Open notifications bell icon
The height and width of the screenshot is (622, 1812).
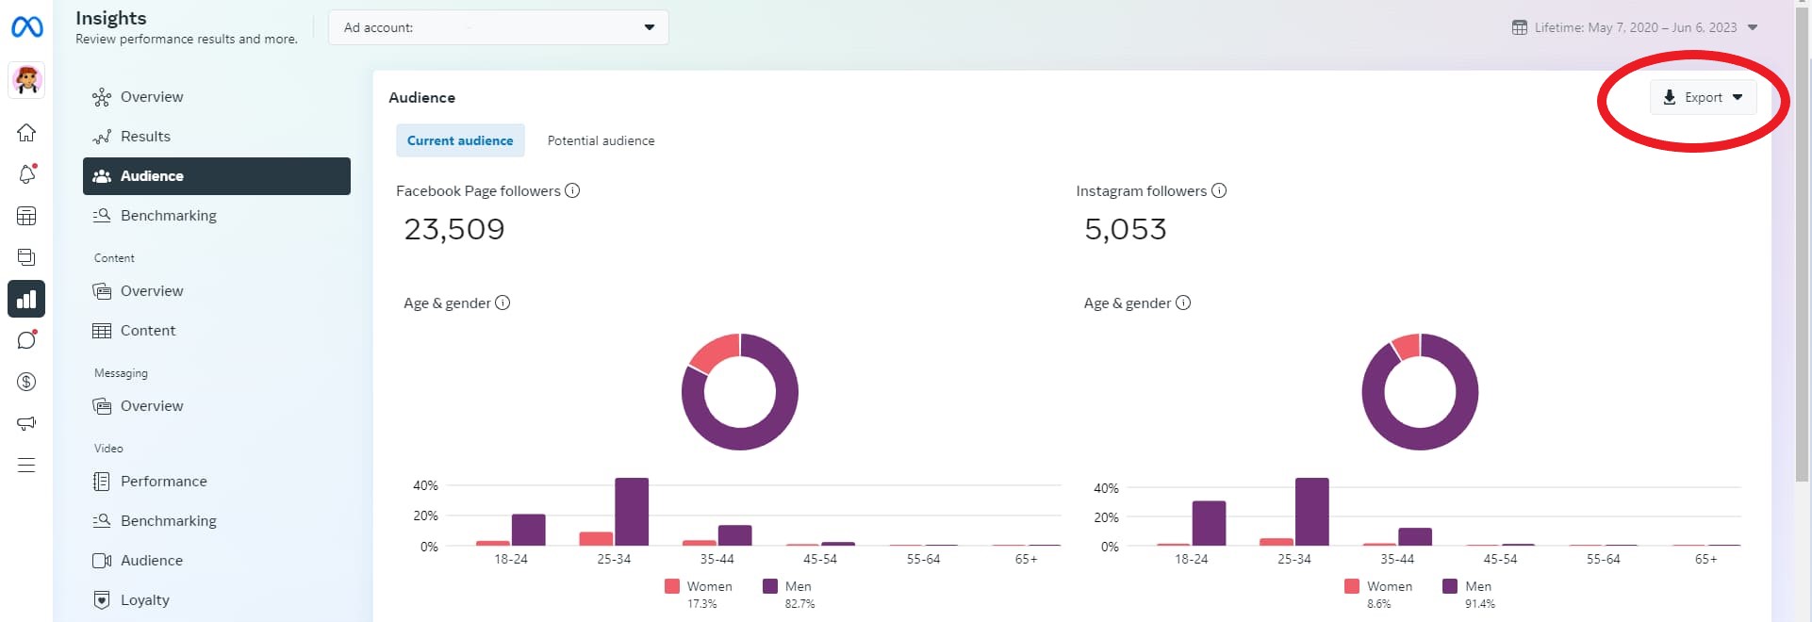pos(26,174)
